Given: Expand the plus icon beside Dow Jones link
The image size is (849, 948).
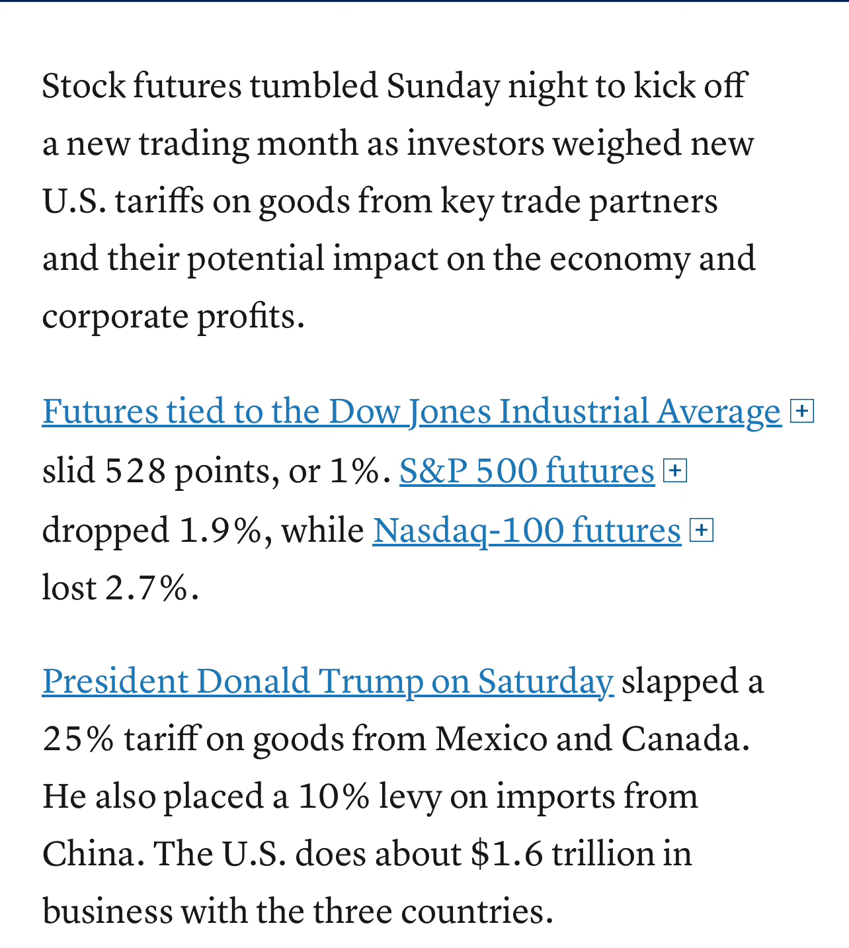Looking at the screenshot, I should pos(801,411).
